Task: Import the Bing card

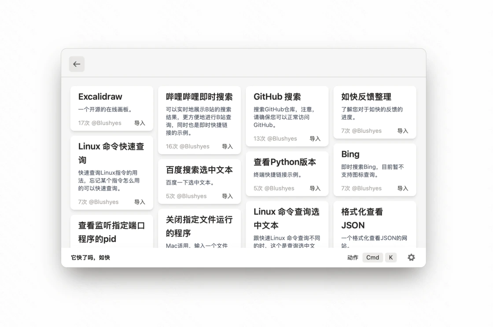Action: coord(403,188)
